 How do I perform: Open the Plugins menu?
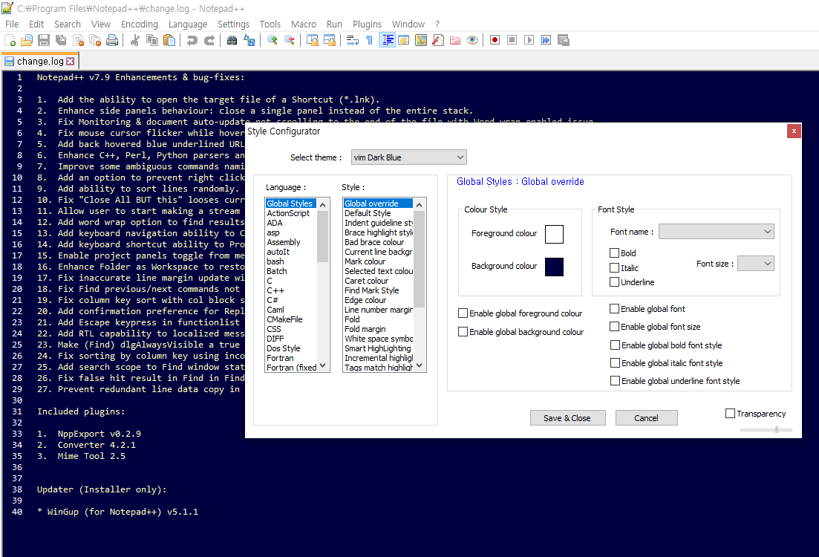(x=368, y=24)
